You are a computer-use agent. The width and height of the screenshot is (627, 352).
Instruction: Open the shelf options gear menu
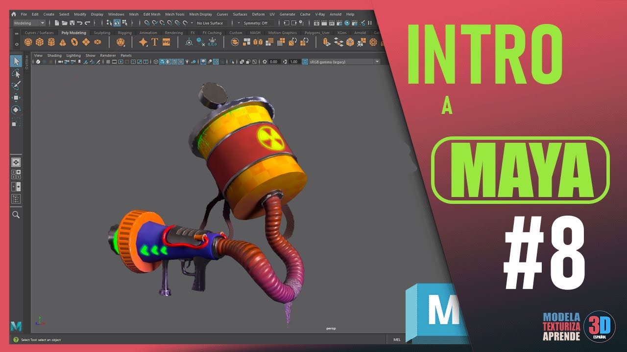coord(17,44)
